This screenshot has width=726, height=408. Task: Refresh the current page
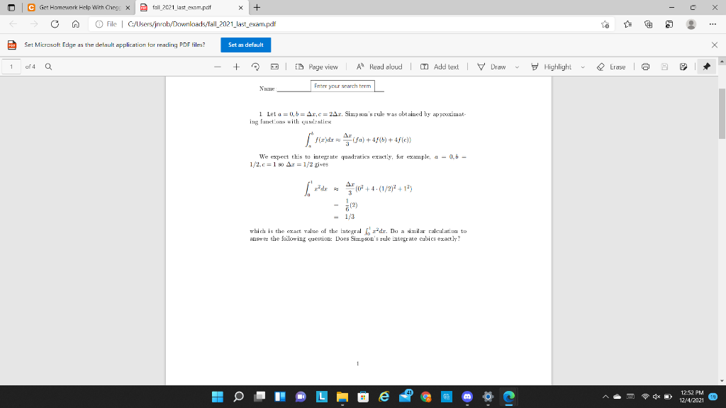click(55, 24)
